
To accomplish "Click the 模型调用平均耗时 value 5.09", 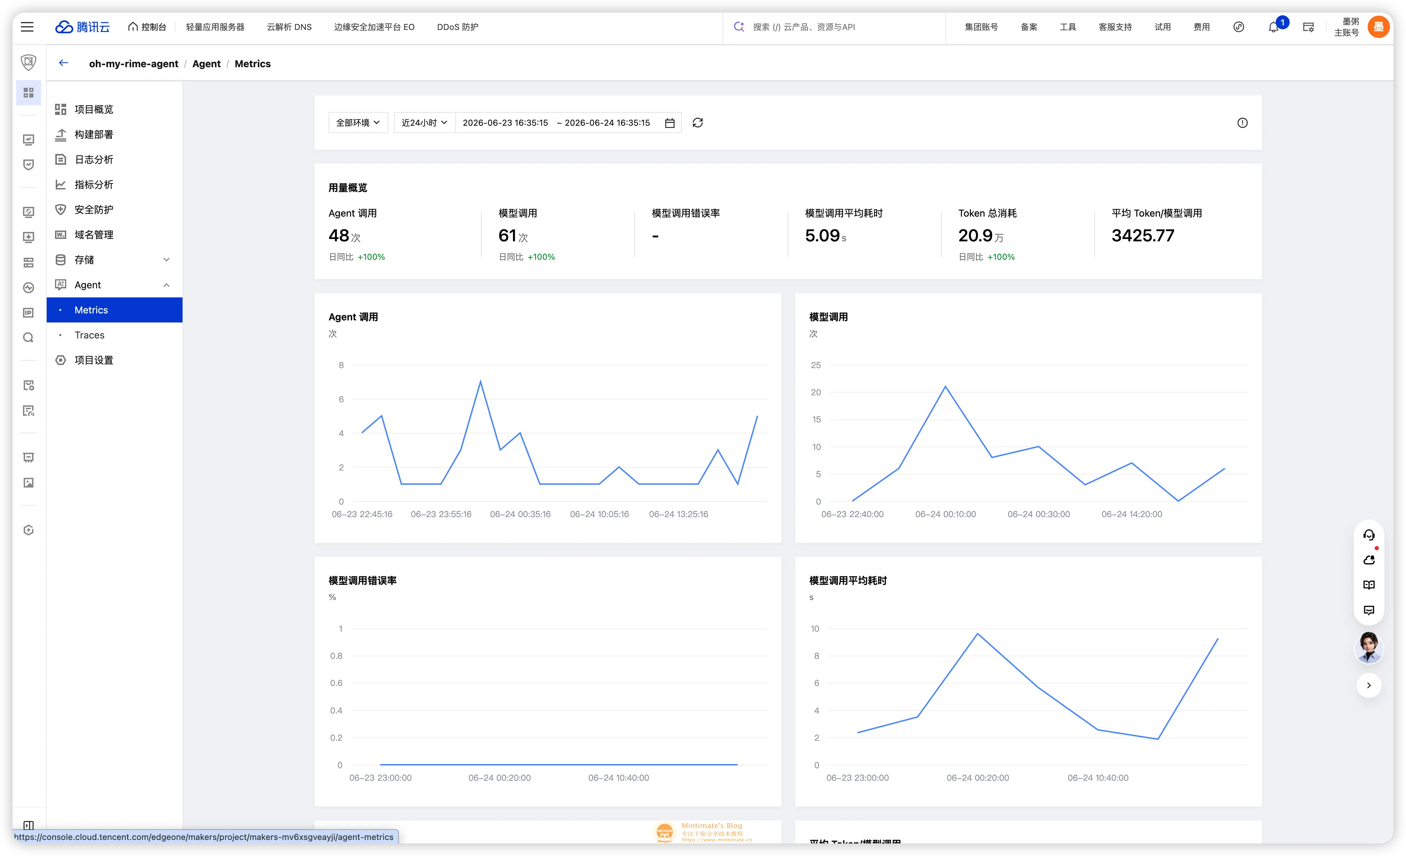I will pos(822,235).
